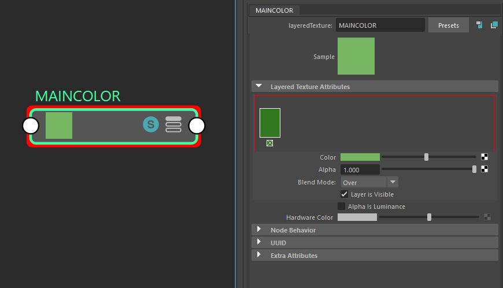Image resolution: width=503 pixels, height=288 pixels.
Task: Expand the UUID section
Action: click(x=259, y=242)
